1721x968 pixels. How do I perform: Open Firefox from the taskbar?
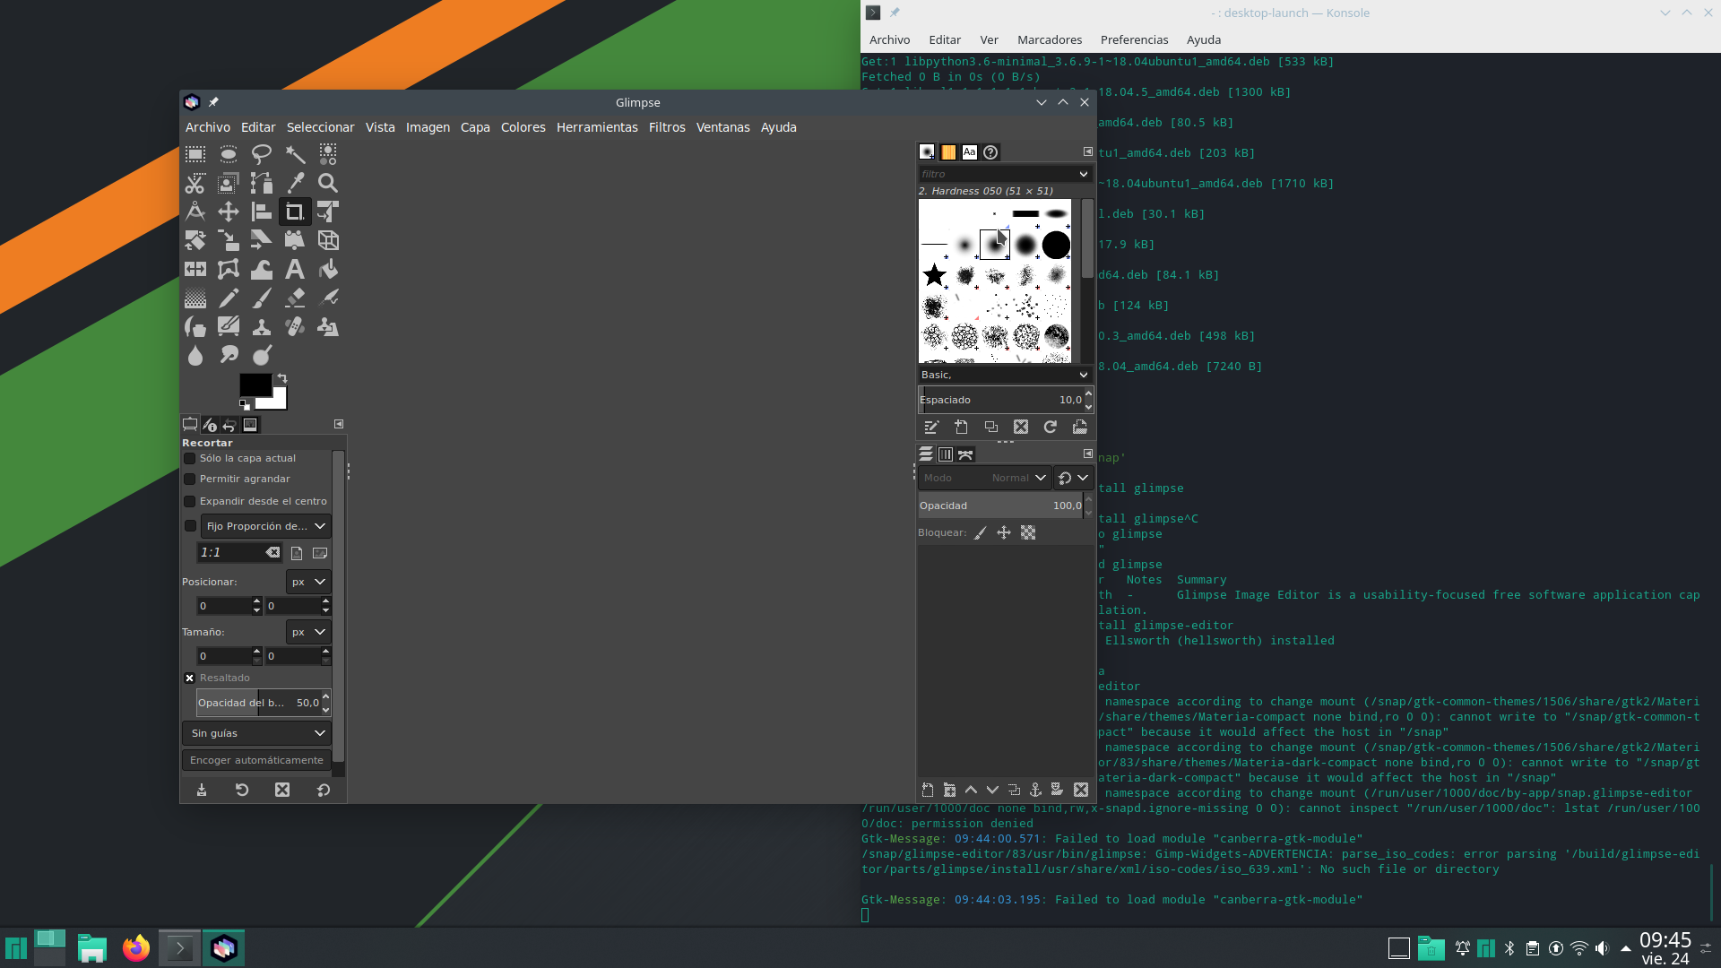[x=136, y=947]
